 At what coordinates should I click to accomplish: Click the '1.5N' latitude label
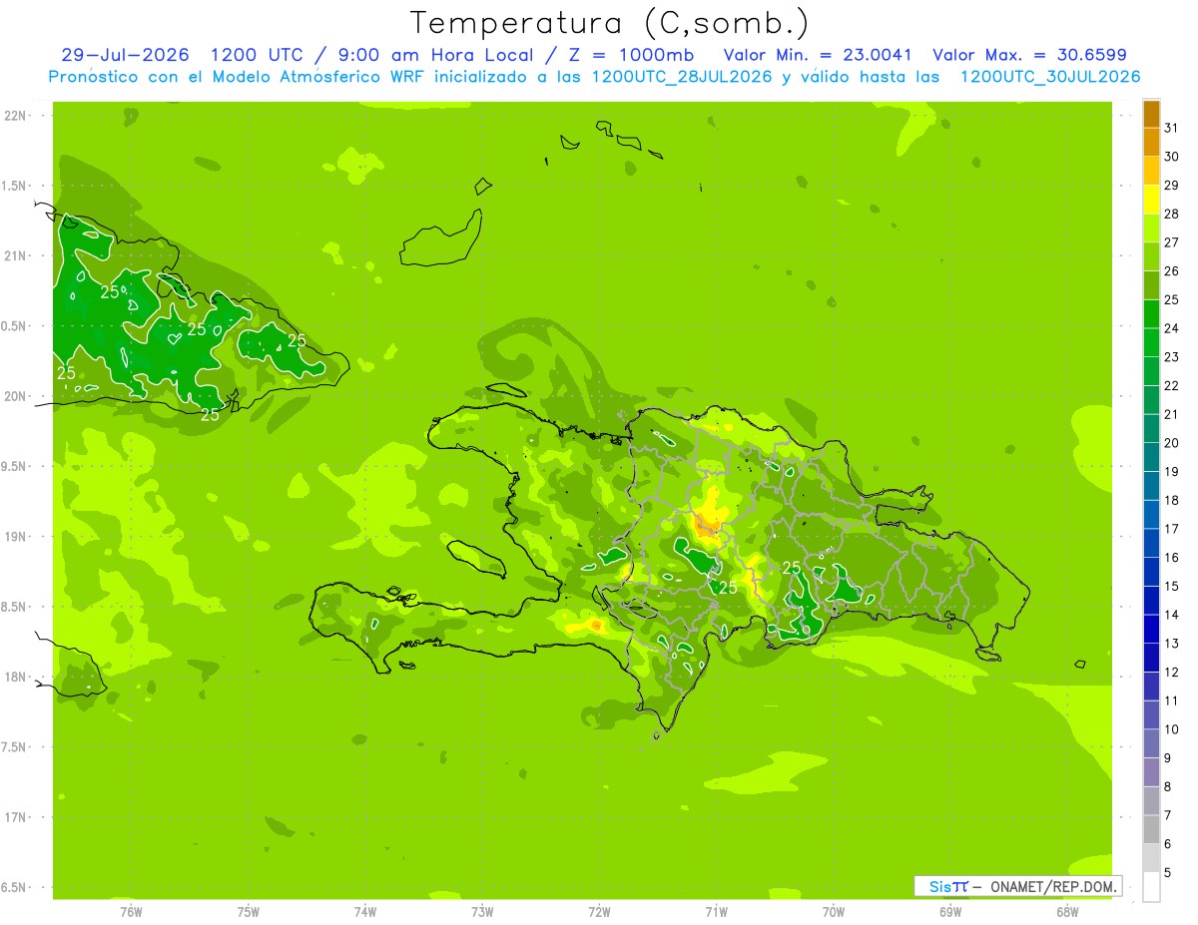point(15,186)
